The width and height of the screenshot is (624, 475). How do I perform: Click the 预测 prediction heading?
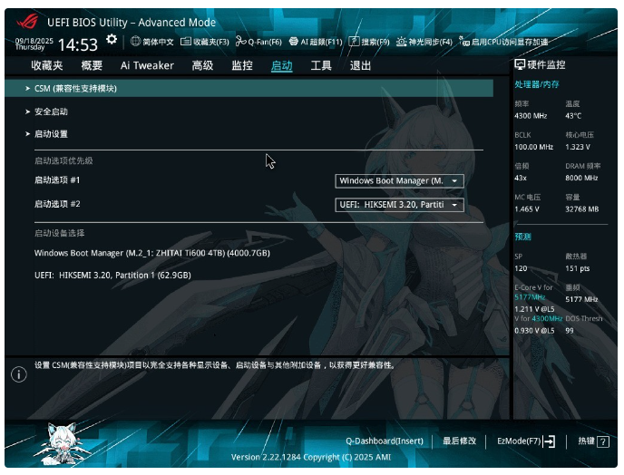pyautogui.click(x=523, y=237)
